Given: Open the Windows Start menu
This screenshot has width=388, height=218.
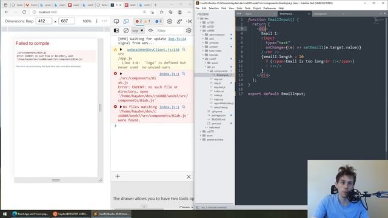Looking at the screenshot, I should [5, 214].
